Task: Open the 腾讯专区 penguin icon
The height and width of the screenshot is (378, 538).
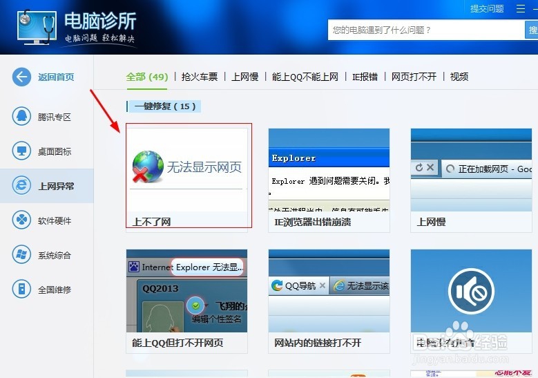Action: click(x=21, y=116)
